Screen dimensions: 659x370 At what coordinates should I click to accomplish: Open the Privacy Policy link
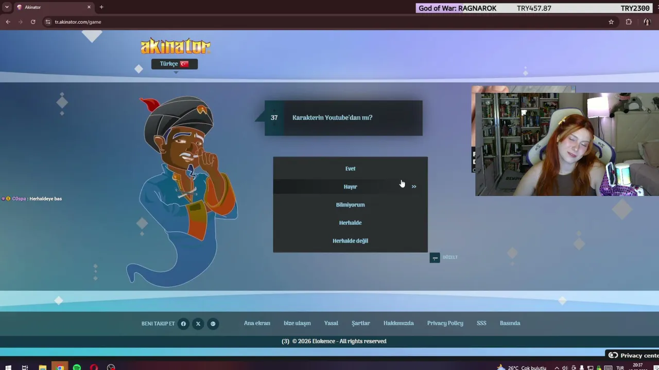coord(445,323)
